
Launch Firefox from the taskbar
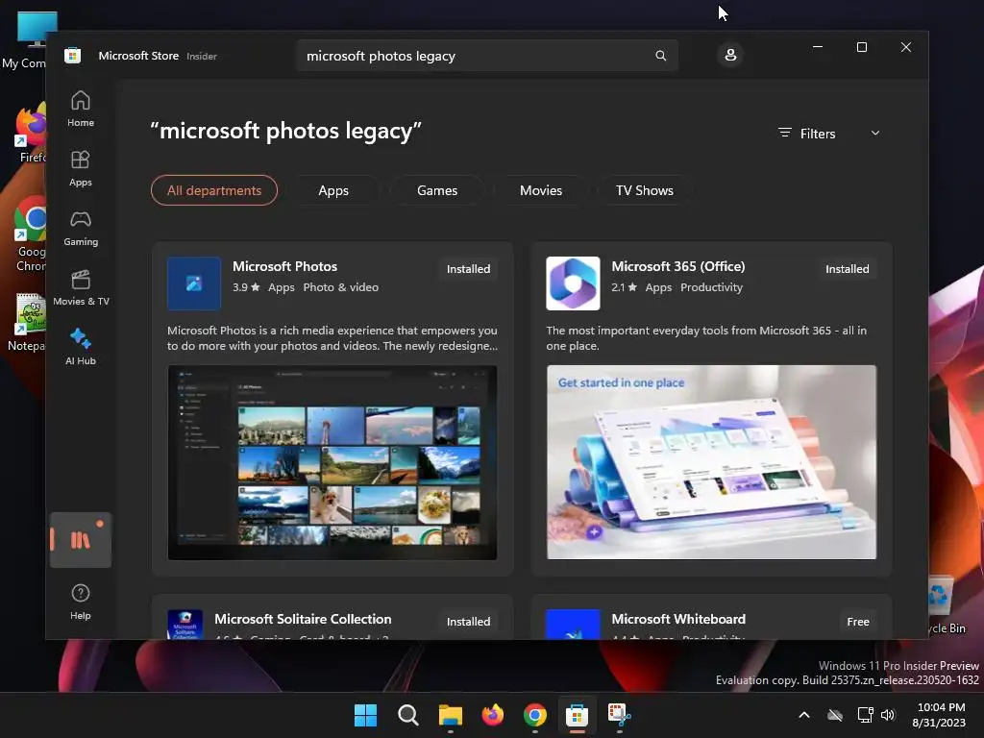coord(493,715)
